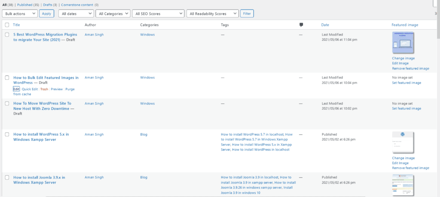Click Edit under Bulk Edit Featured Images post
This screenshot has width=440, height=197.
coord(16,89)
